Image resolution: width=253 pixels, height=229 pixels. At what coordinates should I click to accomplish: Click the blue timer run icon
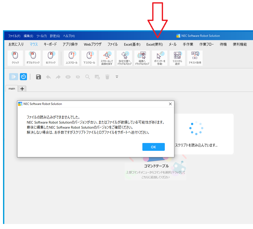[23, 77]
